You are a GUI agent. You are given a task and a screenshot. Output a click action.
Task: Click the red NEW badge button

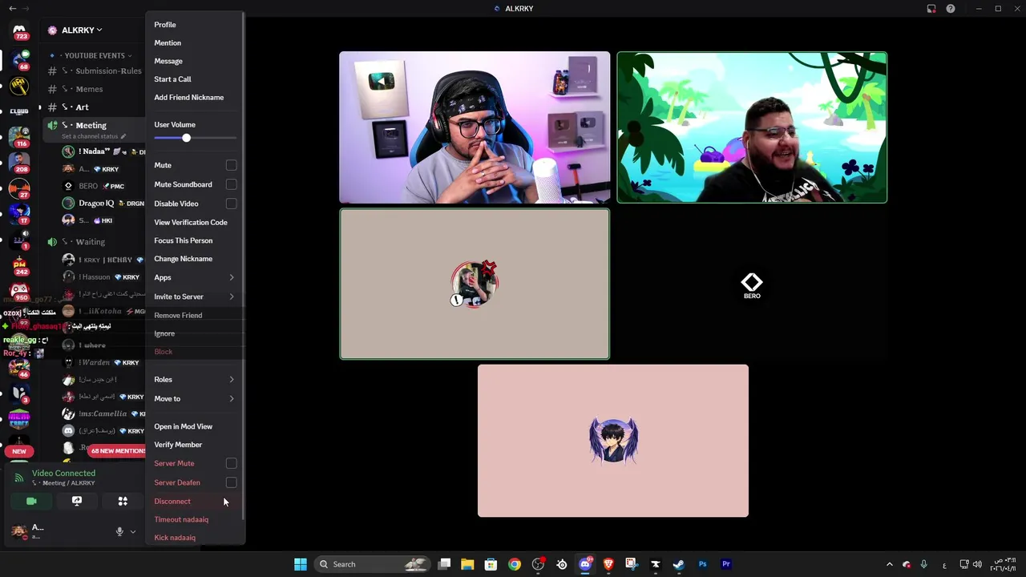tap(19, 451)
